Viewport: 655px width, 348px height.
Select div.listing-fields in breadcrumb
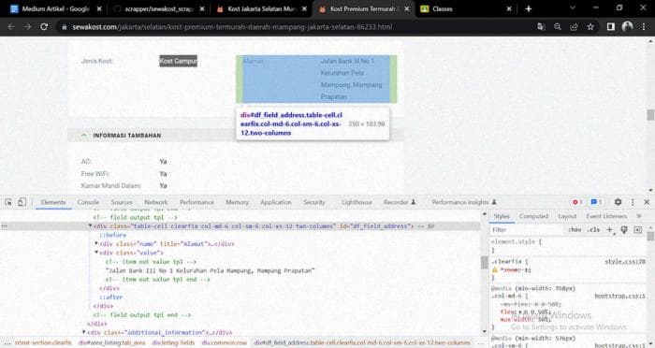pyautogui.click(x=173, y=342)
